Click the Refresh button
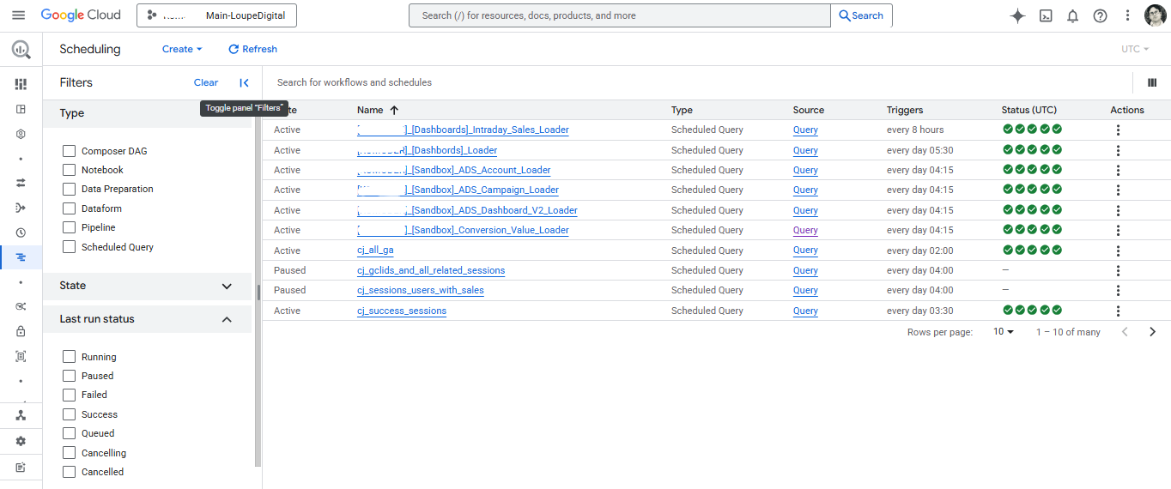 (252, 49)
